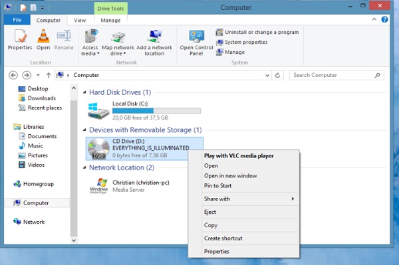Select the Local Disk (C:) drive icon
The image size is (399, 265).
coord(98,111)
